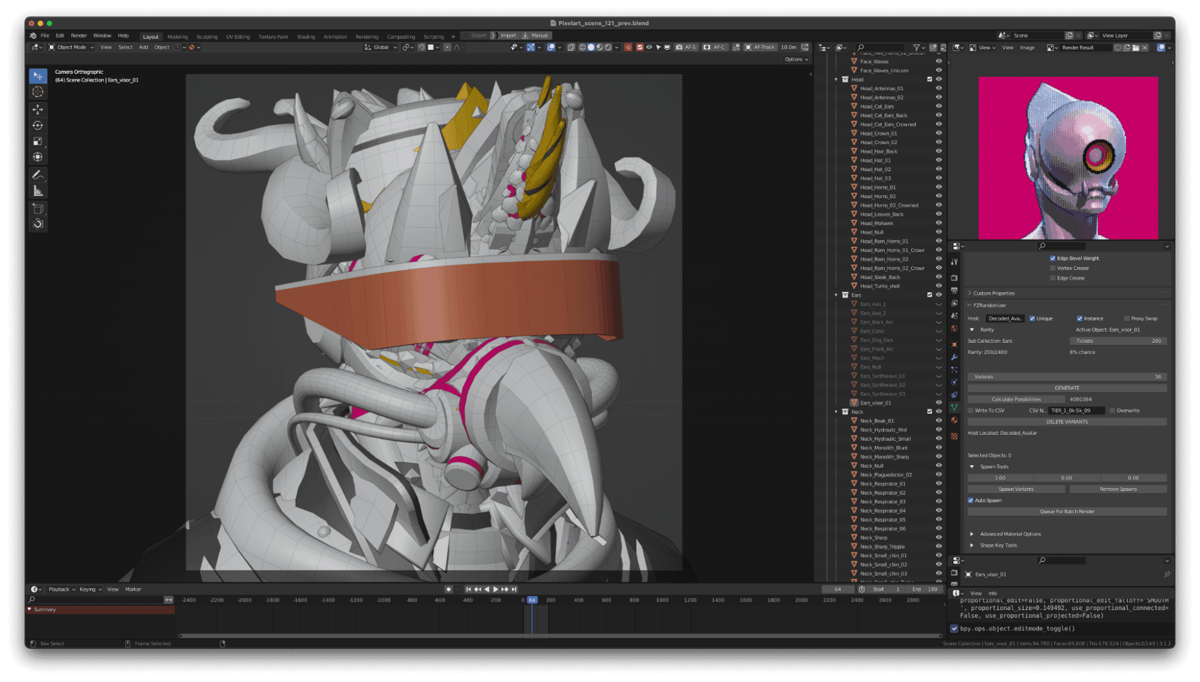1200x682 pixels.
Task: Toggle the Instance checkbox
Action: click(x=1080, y=319)
